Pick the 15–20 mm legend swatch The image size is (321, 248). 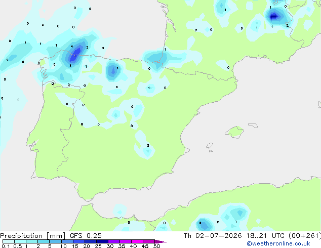pos(79,241)
